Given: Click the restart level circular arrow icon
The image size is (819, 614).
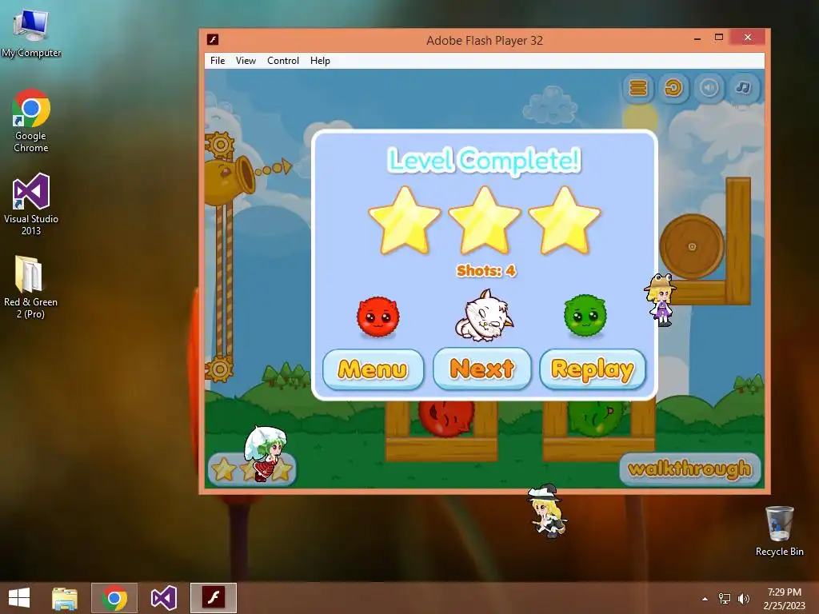Looking at the screenshot, I should [673, 88].
